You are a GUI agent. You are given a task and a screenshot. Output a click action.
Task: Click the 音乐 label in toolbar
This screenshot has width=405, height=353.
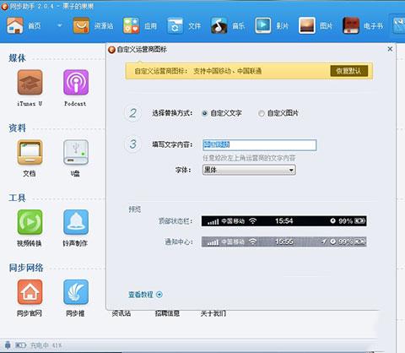click(x=238, y=26)
